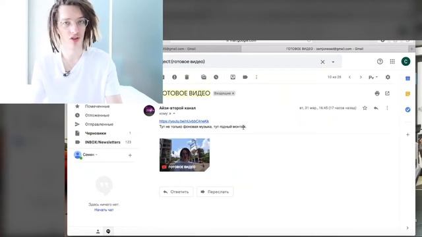This screenshot has height=237, width=422.
Task: Open INBOX/Newsletters label
Action: 103,142
